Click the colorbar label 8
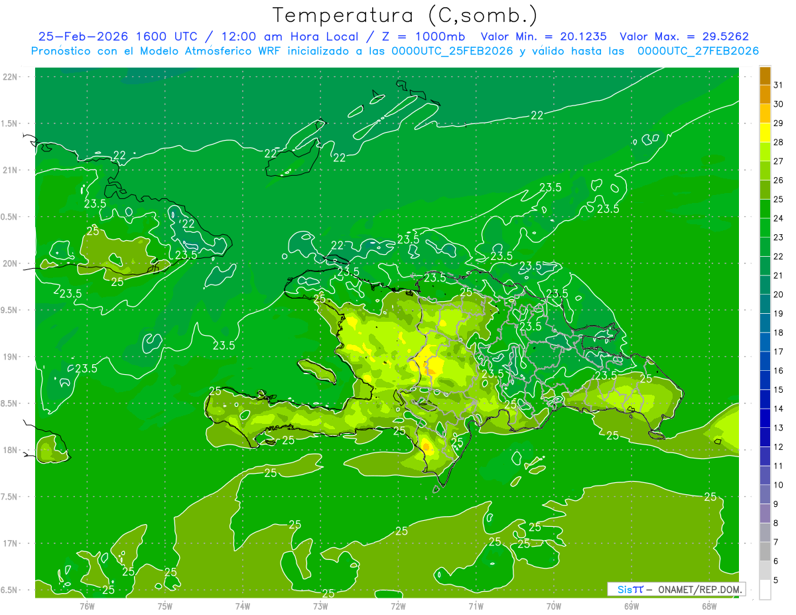 776,523
